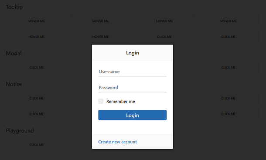Focus the Username input field
Image resolution: width=266 pixels, height=160 pixels.
point(132,72)
